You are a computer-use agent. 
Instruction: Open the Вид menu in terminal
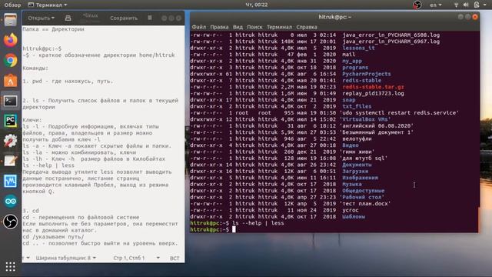pyautogui.click(x=238, y=27)
